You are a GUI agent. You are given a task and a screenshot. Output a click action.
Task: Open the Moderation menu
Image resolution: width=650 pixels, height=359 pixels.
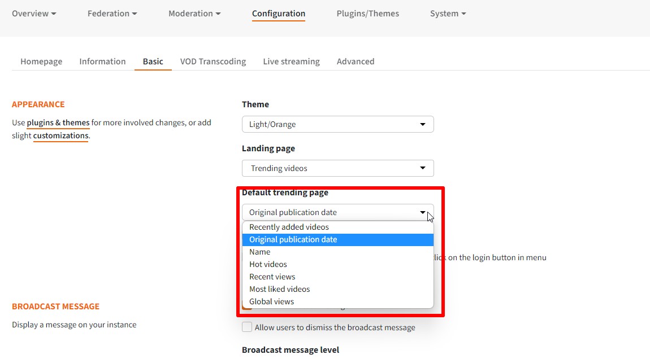[x=194, y=13]
